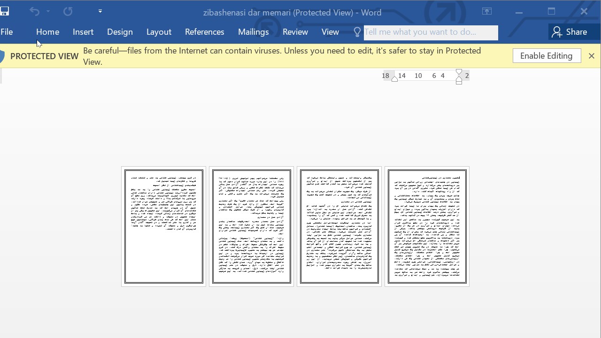
Task: Open the File menu
Action: [7, 32]
